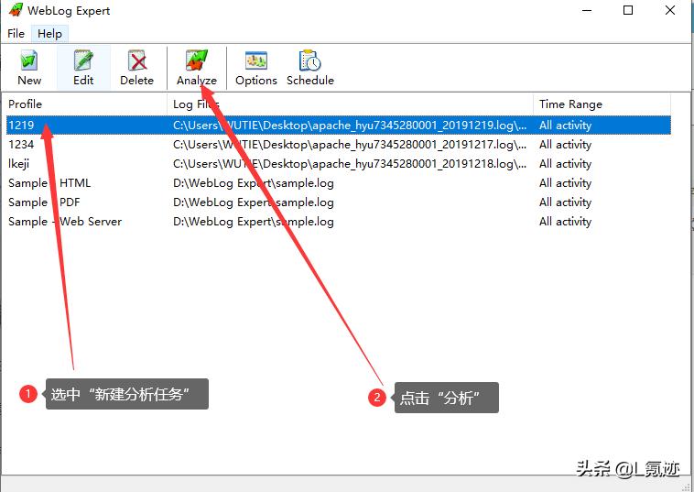Sort by the Log Files column header
The image size is (694, 492).
coord(350,104)
